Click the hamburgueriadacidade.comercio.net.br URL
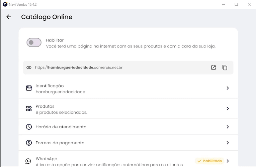Image resolution: width=256 pixels, height=167 pixels. pyautogui.click(x=79, y=67)
